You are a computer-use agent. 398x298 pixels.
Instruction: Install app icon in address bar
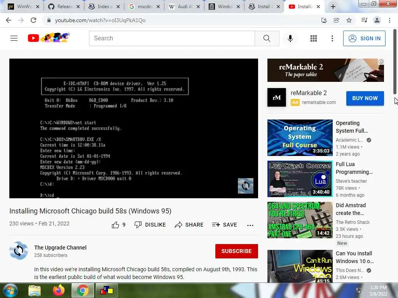pyautogui.click(x=324, y=20)
